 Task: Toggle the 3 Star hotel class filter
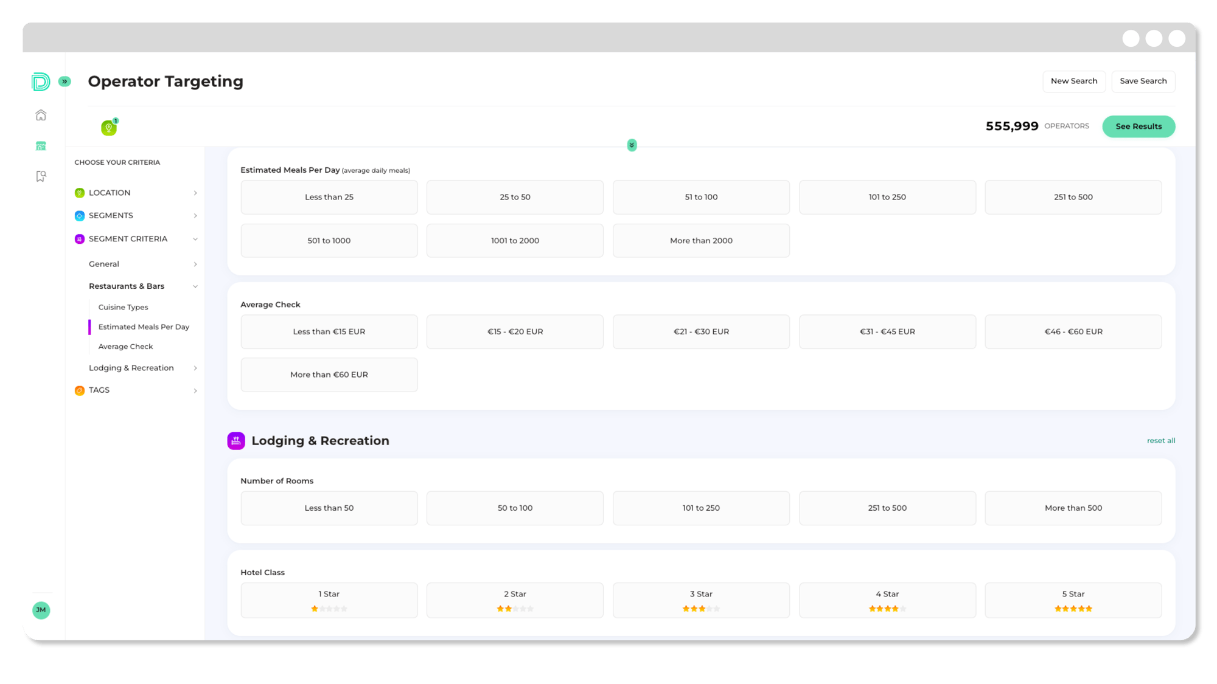[700, 600]
